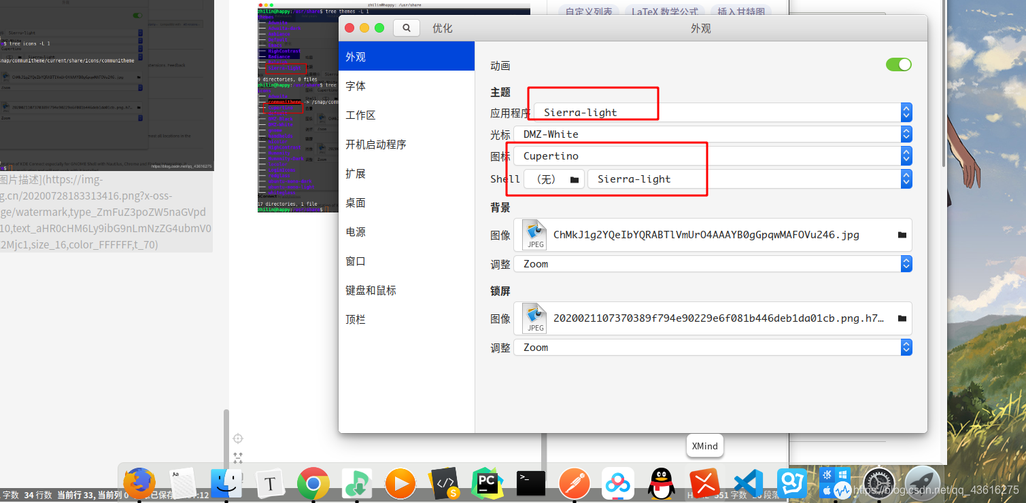Open blue square app next to VS Code

coord(792,484)
